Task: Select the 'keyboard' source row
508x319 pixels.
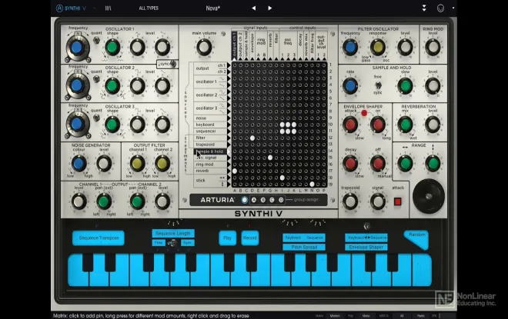Action: (x=210, y=125)
